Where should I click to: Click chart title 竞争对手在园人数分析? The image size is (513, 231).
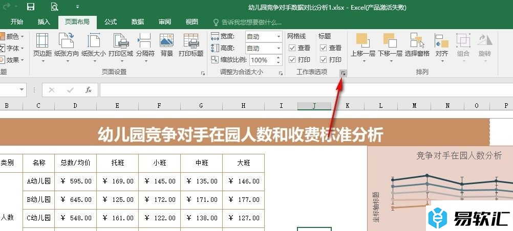[x=459, y=155]
